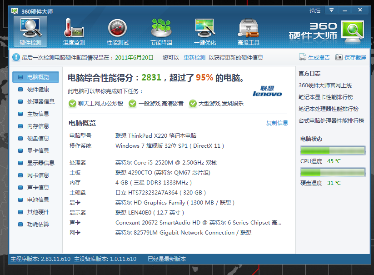Close the 360硬件大师 window
Image resolution: width=374 pixels, height=275 pixels.
point(360,10)
